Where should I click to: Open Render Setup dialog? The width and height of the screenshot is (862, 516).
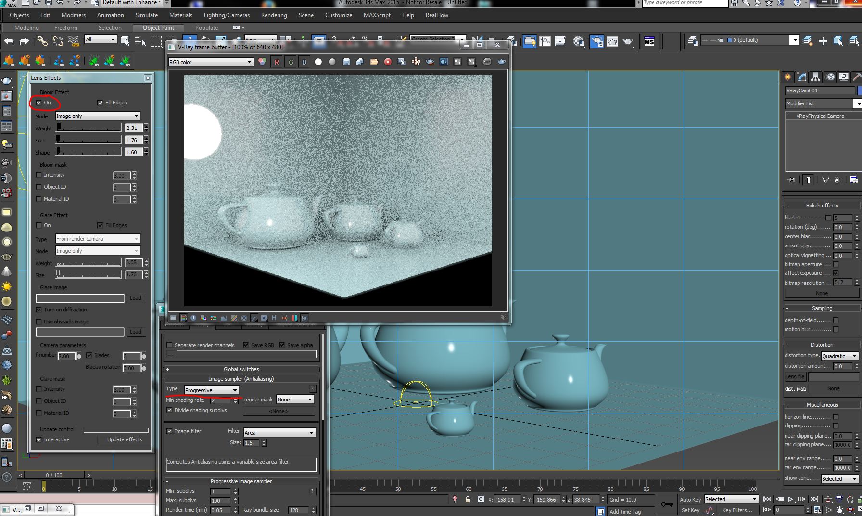coord(596,41)
